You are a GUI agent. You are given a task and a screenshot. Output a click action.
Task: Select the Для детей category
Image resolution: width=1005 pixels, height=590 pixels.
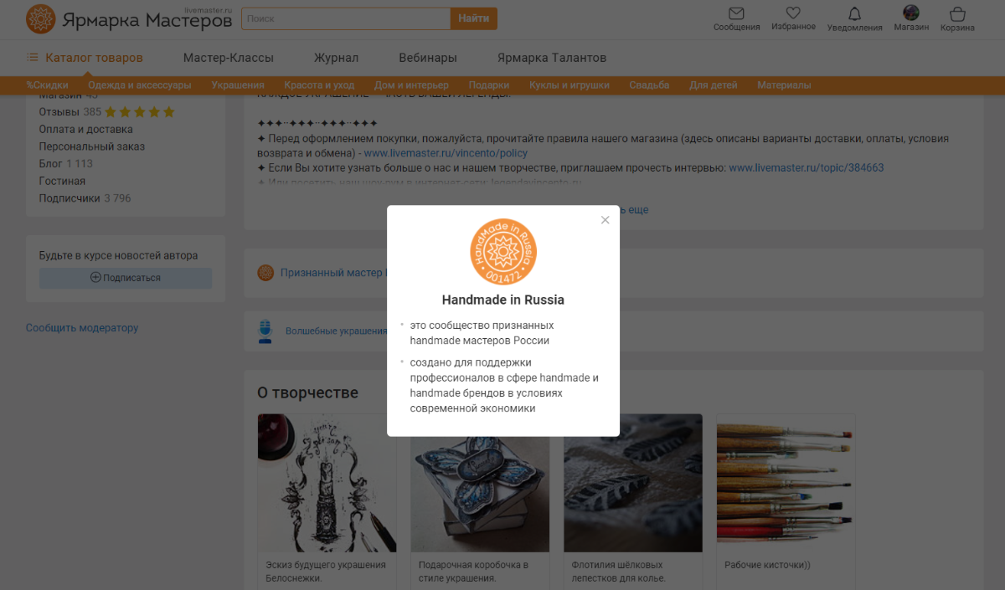coord(714,85)
